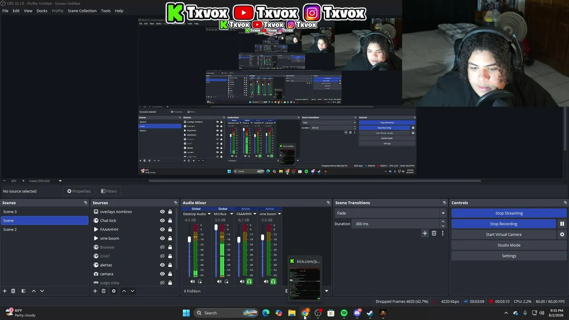
Task: Open the preview scaling dropdown arrow
Action: (x=60, y=181)
